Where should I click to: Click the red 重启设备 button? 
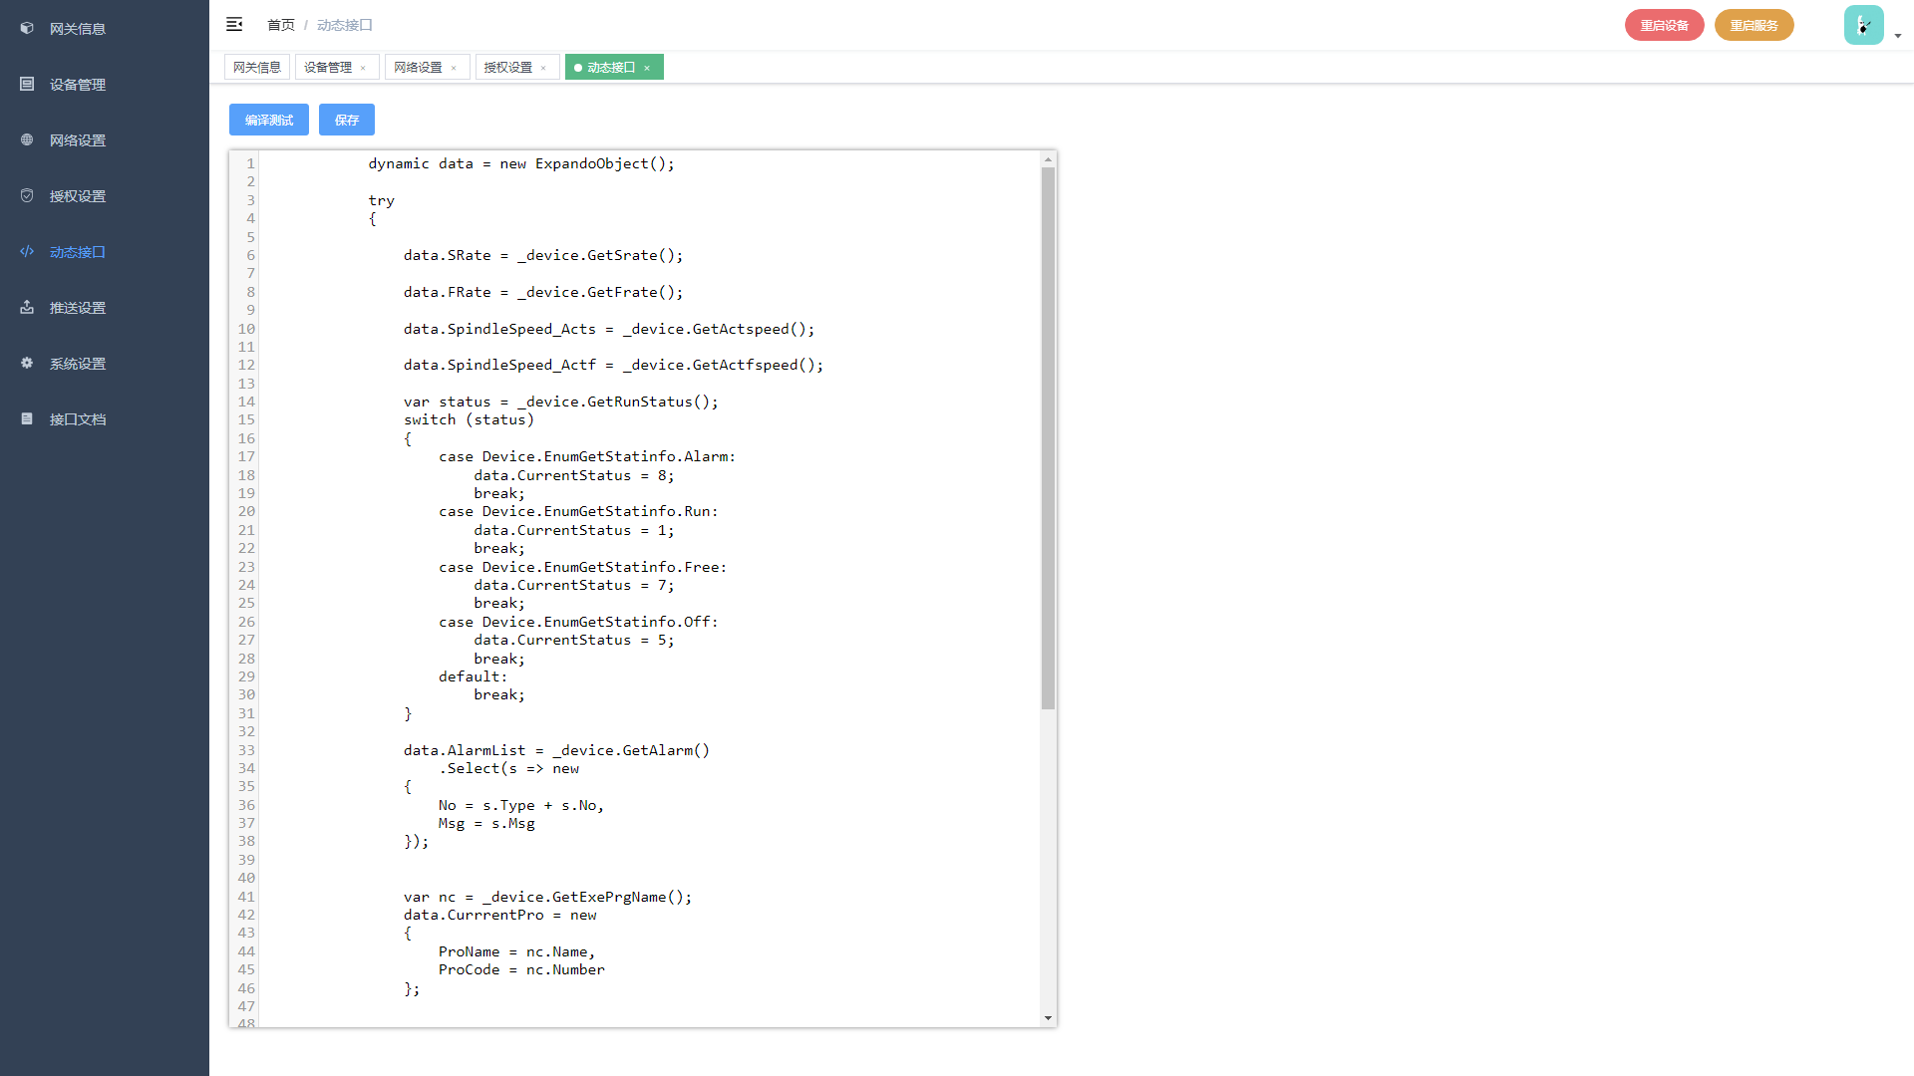(x=1664, y=25)
